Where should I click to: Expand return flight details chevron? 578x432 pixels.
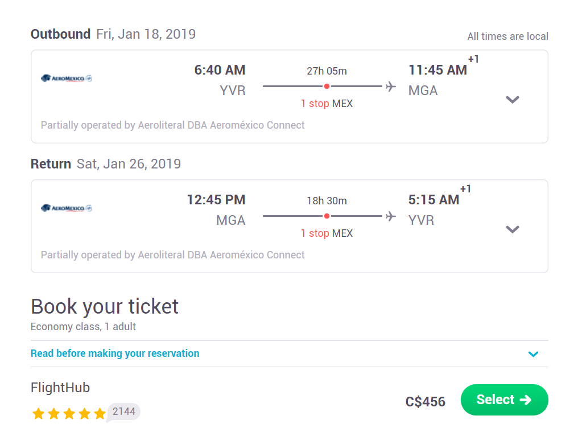coord(513,229)
